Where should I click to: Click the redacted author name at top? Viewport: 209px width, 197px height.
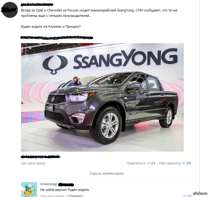(x=37, y=5)
